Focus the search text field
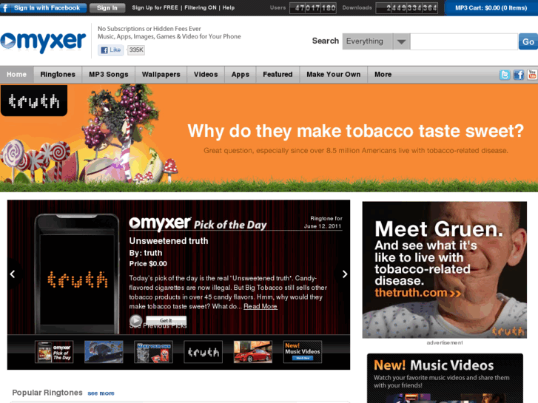The width and height of the screenshot is (538, 403). point(464,41)
